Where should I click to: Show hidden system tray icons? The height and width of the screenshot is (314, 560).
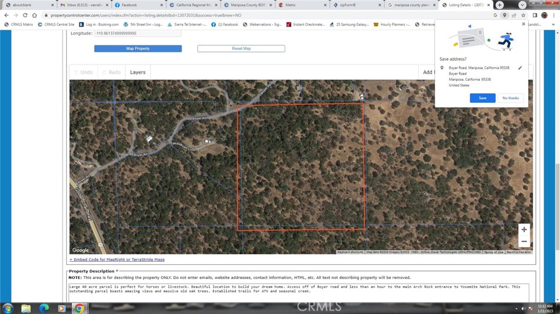516,309
